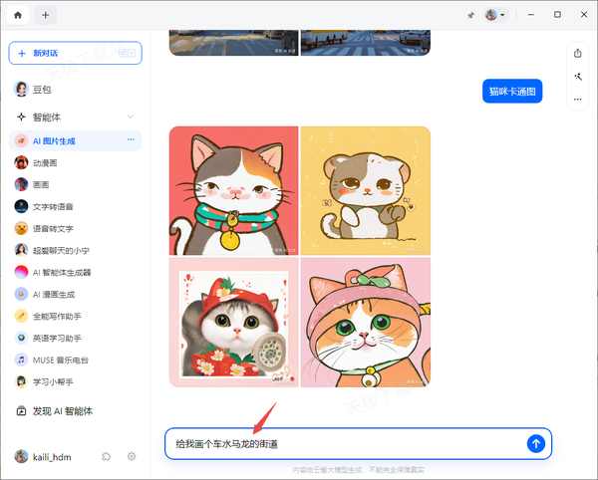Viewport: 598px width, 480px height.
Task: Pin the window with pushpin icon
Action: [x=471, y=15]
